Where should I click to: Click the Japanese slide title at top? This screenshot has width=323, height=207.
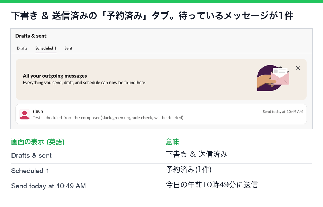(x=152, y=16)
